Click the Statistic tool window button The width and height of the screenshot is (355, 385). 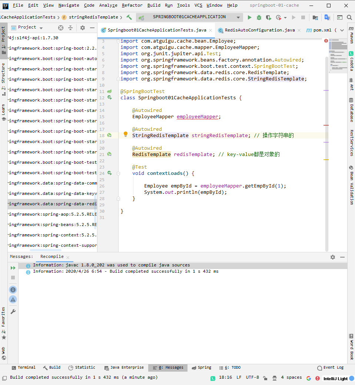[82, 368]
